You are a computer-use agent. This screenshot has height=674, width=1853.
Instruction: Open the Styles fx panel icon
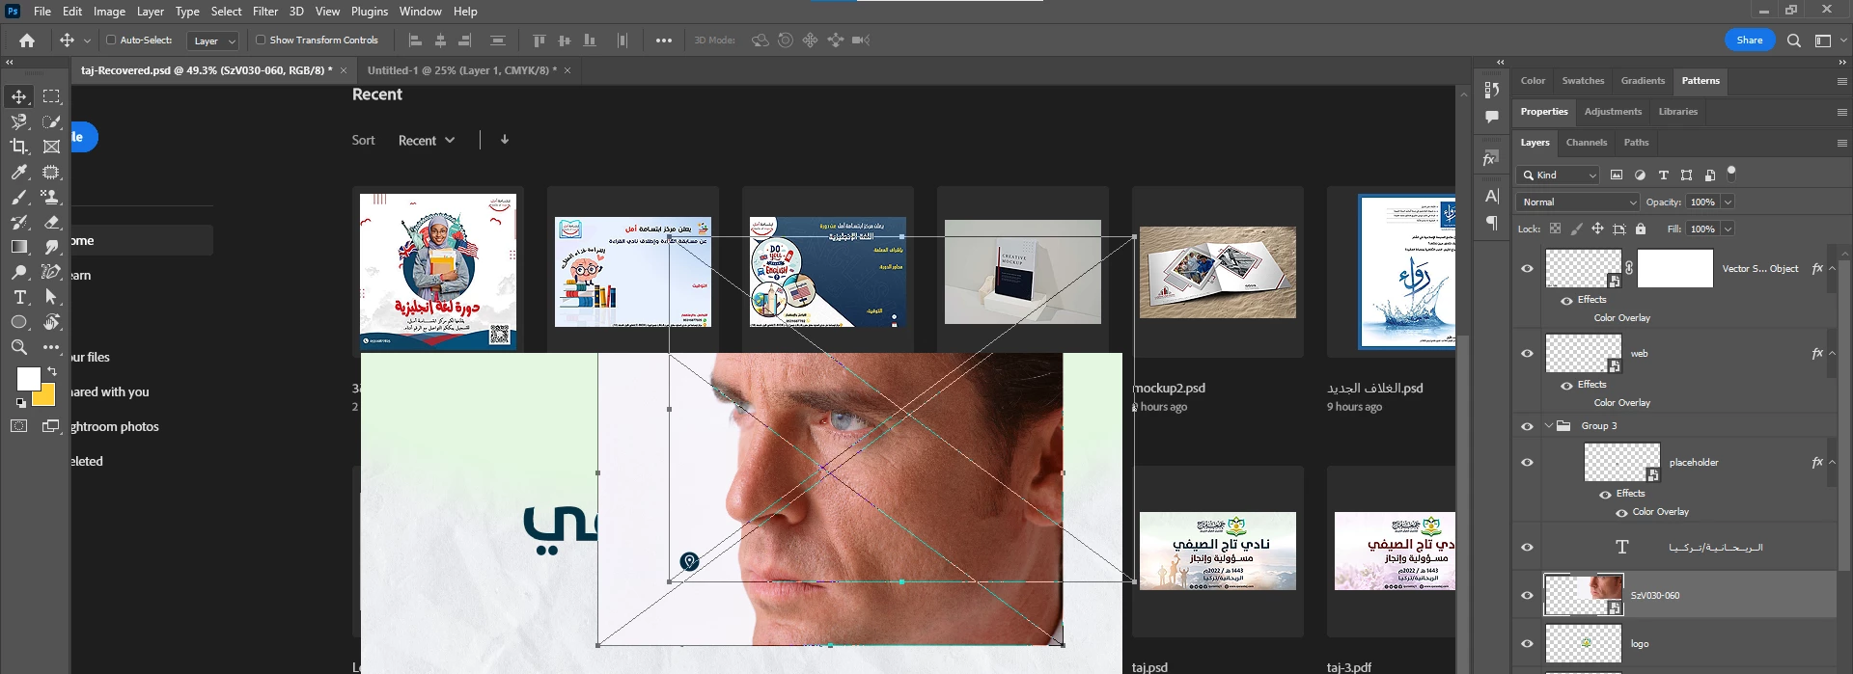(x=1492, y=159)
